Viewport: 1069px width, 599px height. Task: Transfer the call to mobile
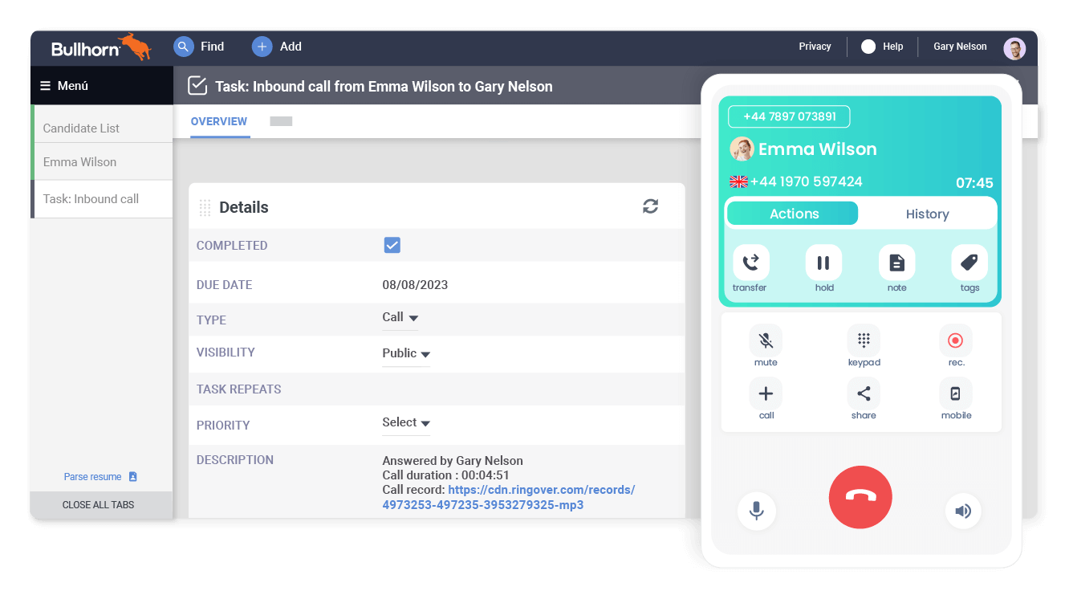pyautogui.click(x=955, y=393)
